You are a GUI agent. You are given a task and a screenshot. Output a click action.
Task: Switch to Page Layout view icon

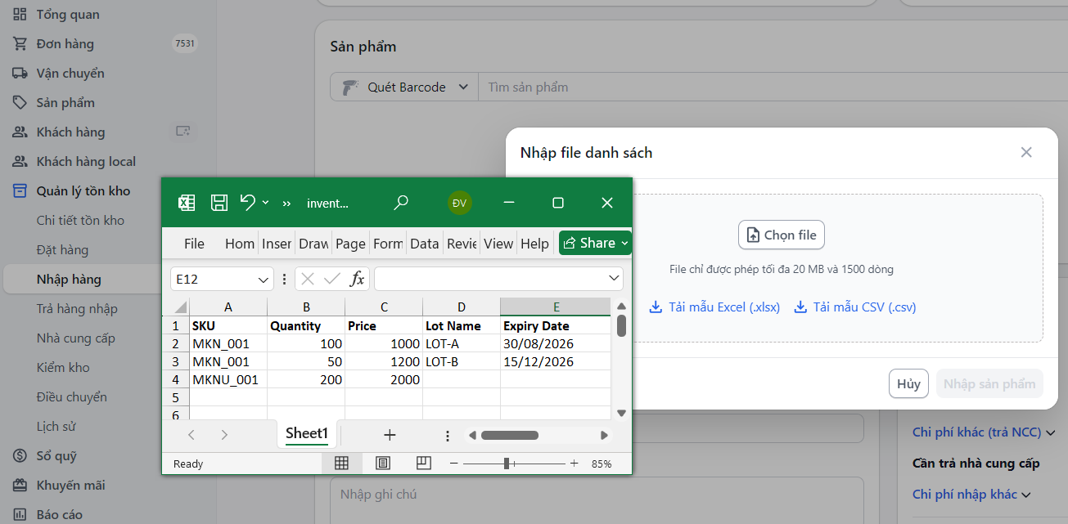[382, 464]
